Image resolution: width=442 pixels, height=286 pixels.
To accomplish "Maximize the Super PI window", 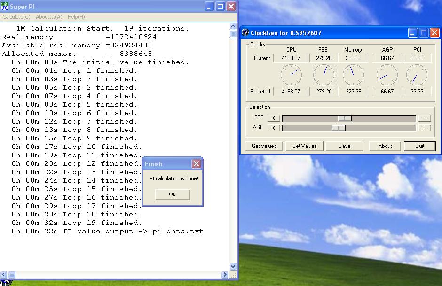I will [x=220, y=6].
